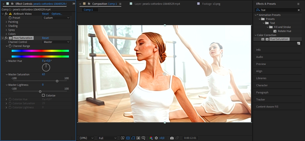Switch to the Layer pexels-cottonbro tab
Screen dimensions: 305x141
[x=157, y=4]
